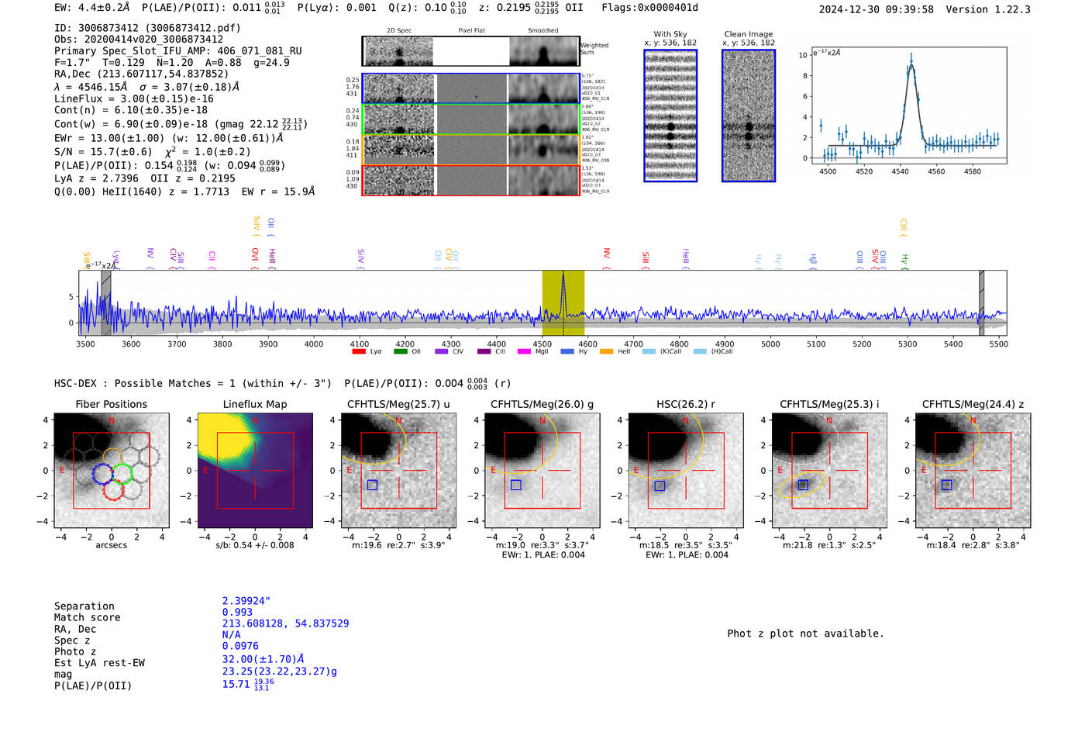The height and width of the screenshot is (739, 1085).
Task: Click the Est LyA rest-EW 32.00(±1.70)Å value
Action: click(x=263, y=659)
